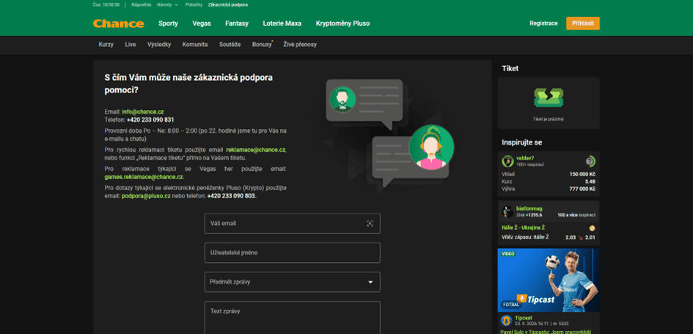This screenshot has width=693, height=334.
Task: Click the empty ticket icon
Action: pyautogui.click(x=549, y=98)
